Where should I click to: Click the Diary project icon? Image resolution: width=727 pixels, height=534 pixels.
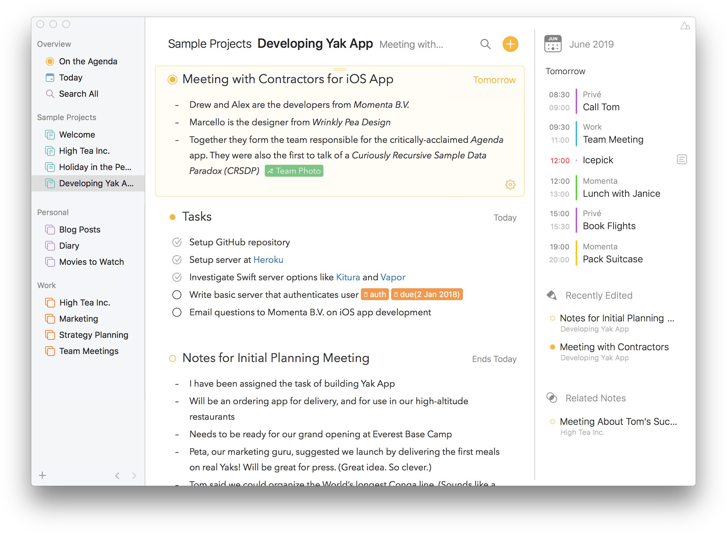tap(50, 246)
